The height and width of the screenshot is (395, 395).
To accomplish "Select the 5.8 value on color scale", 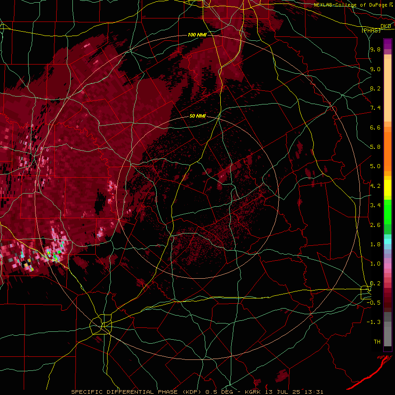I will pyautogui.click(x=375, y=147).
